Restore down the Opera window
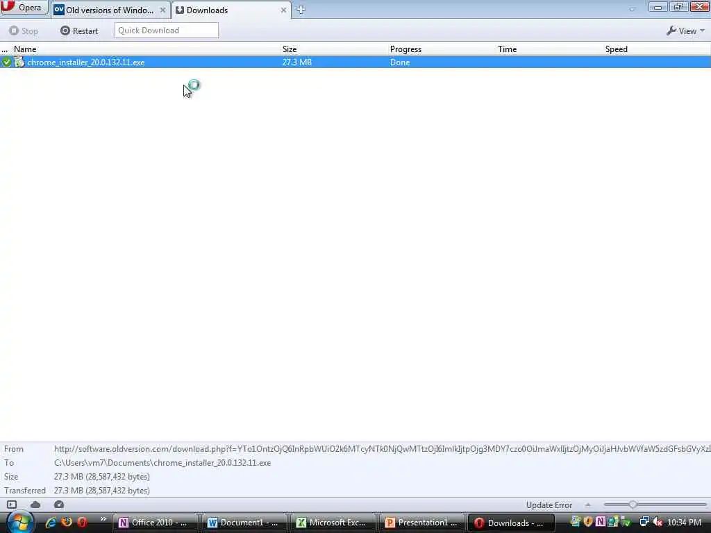This screenshot has width=711, height=533. tap(678, 7)
